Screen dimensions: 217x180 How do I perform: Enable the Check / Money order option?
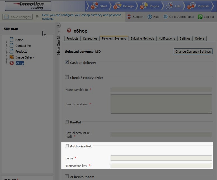tap(67, 77)
